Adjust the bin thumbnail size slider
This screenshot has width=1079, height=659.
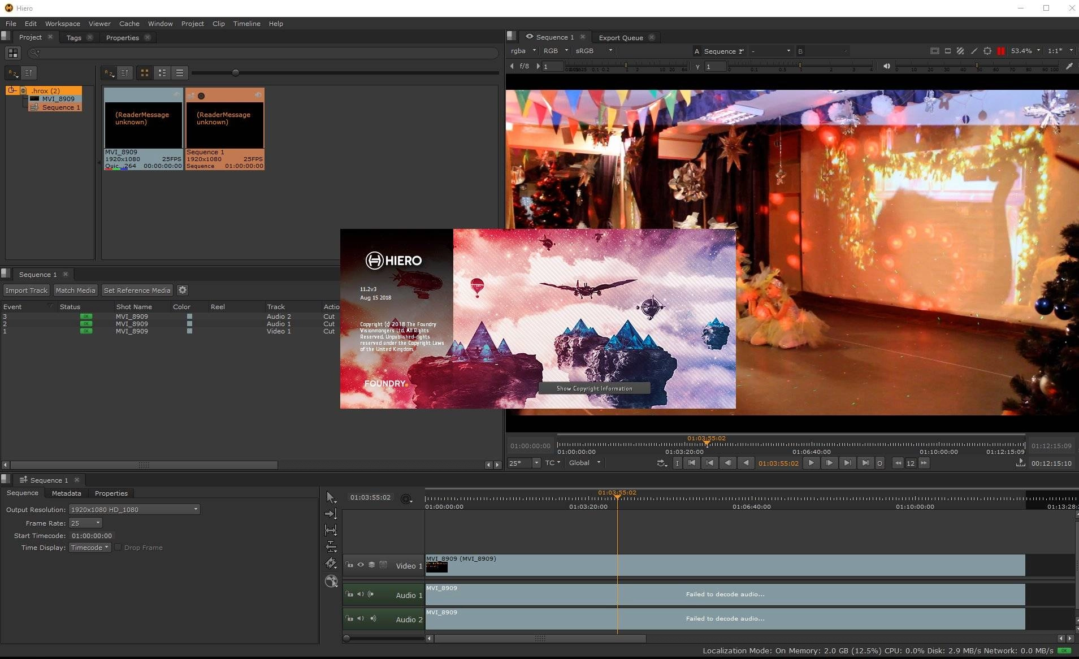click(x=236, y=72)
